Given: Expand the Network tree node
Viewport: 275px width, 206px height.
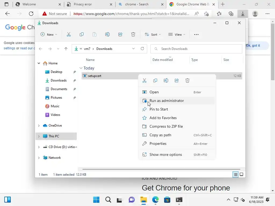Looking at the screenshot, I should click(39, 158).
